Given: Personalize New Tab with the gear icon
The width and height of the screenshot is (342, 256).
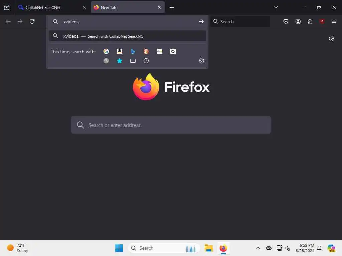Looking at the screenshot, I should 332,39.
